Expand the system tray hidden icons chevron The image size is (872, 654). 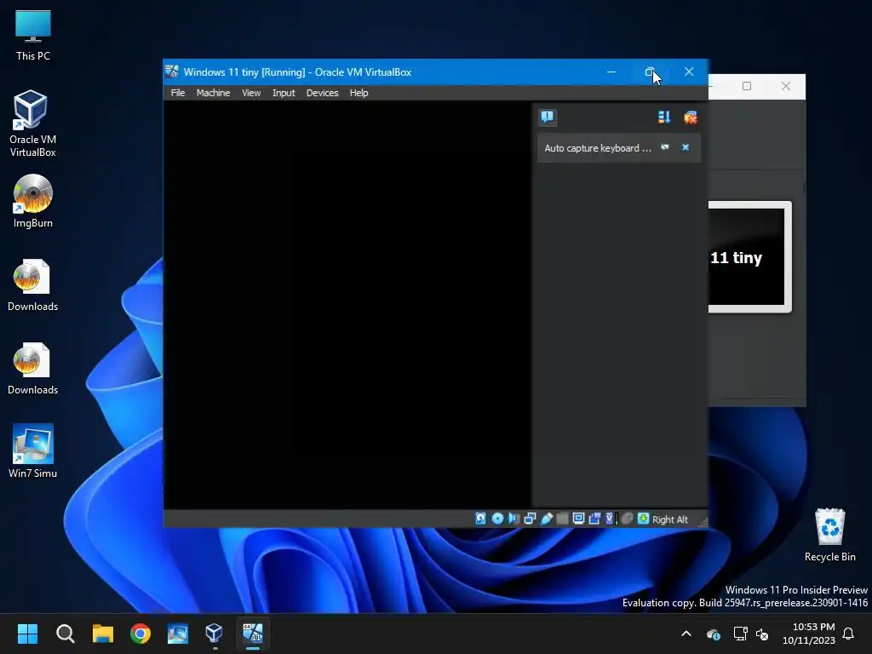(x=686, y=634)
